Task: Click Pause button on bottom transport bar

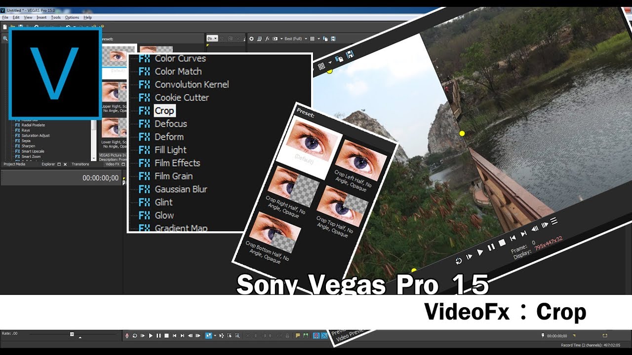Action: tap(158, 336)
